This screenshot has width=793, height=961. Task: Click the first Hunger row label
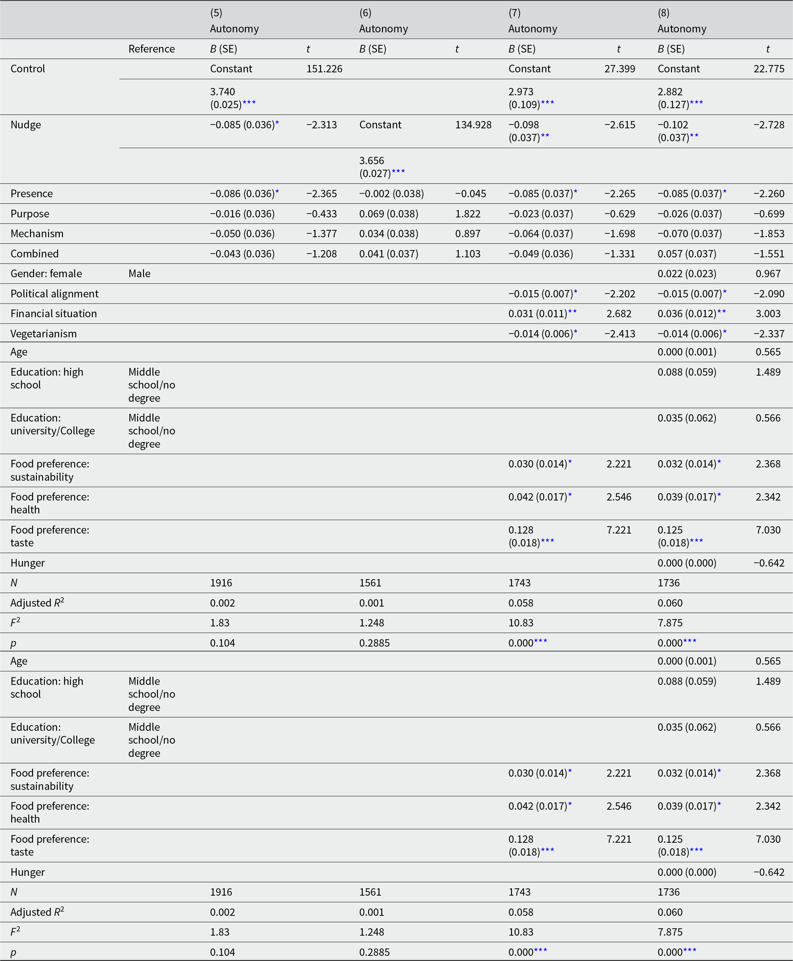tap(28, 563)
